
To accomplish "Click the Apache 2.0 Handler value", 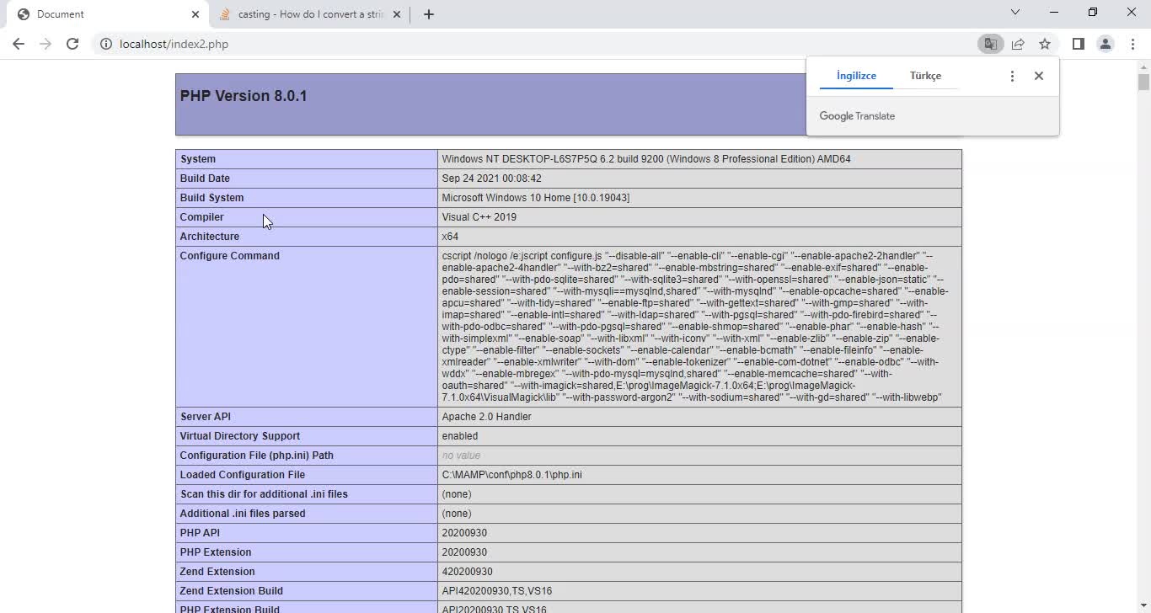I will tap(486, 417).
